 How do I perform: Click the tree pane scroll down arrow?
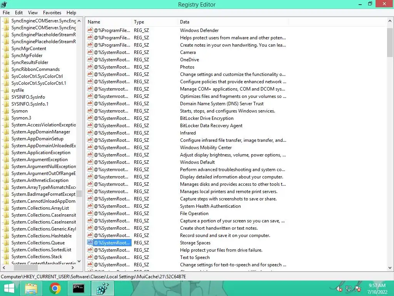[79, 261]
